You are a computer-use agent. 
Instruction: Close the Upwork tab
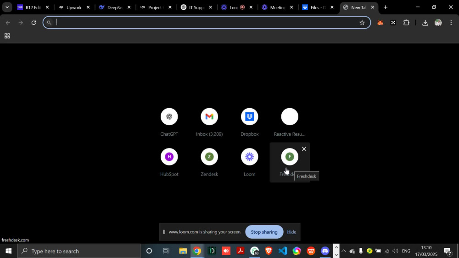(x=88, y=7)
